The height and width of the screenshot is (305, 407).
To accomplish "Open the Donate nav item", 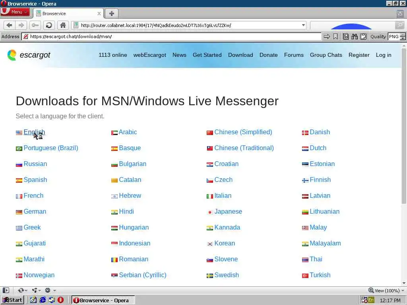I will (x=269, y=55).
